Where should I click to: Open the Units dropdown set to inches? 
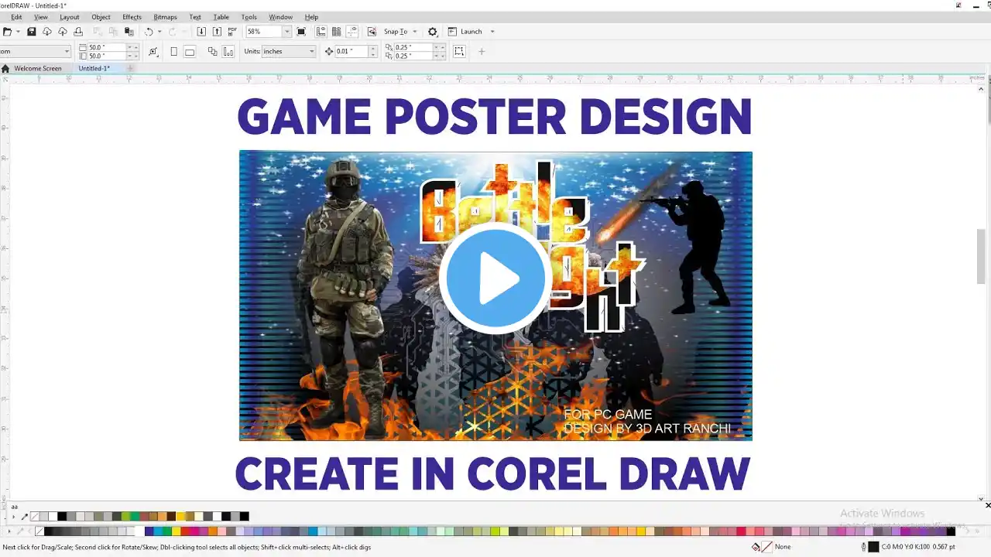312,52
